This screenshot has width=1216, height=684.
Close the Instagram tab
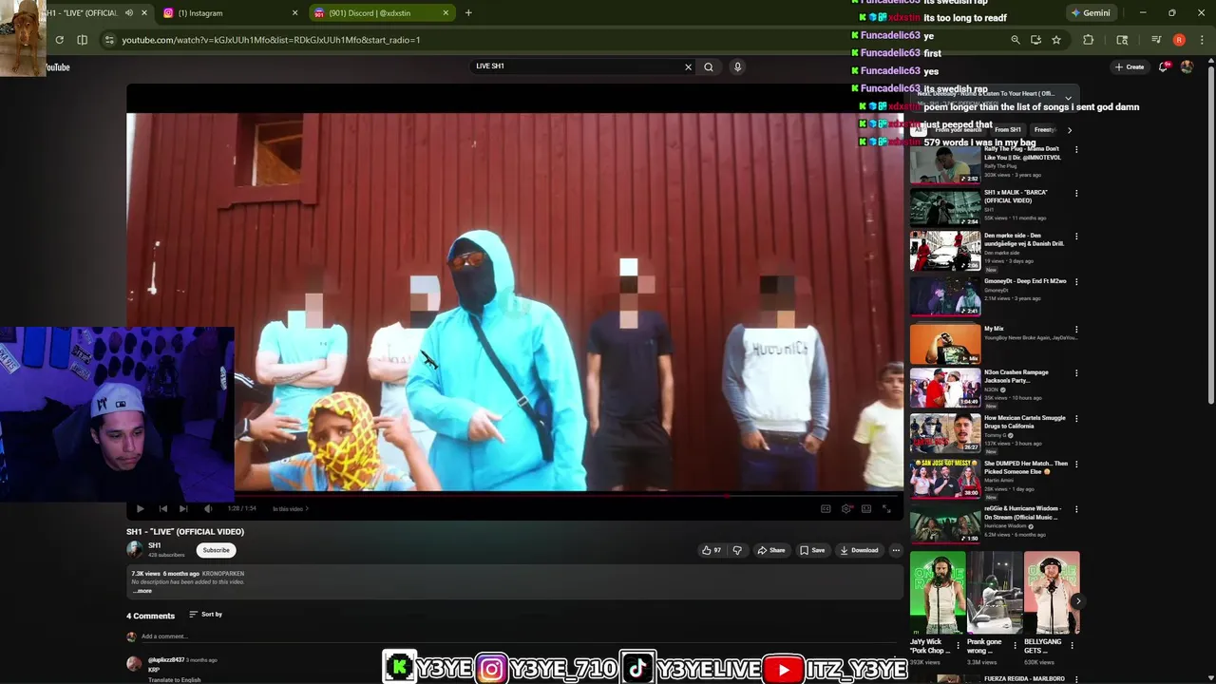[x=294, y=13]
